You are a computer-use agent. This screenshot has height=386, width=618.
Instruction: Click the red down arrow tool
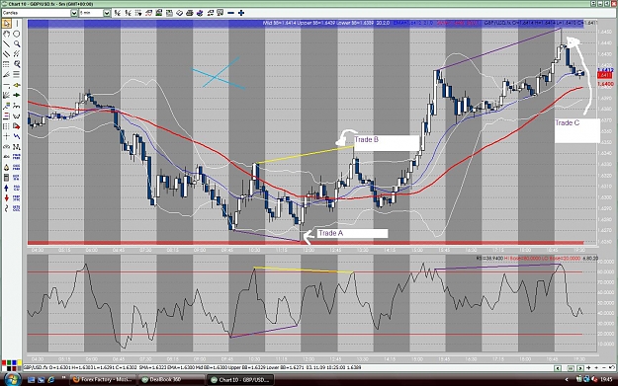6,198
